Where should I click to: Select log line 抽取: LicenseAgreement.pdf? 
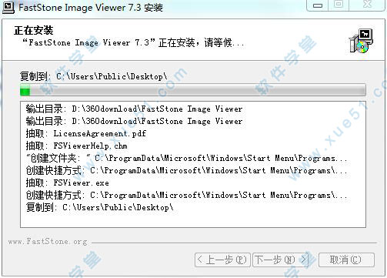coord(86,133)
